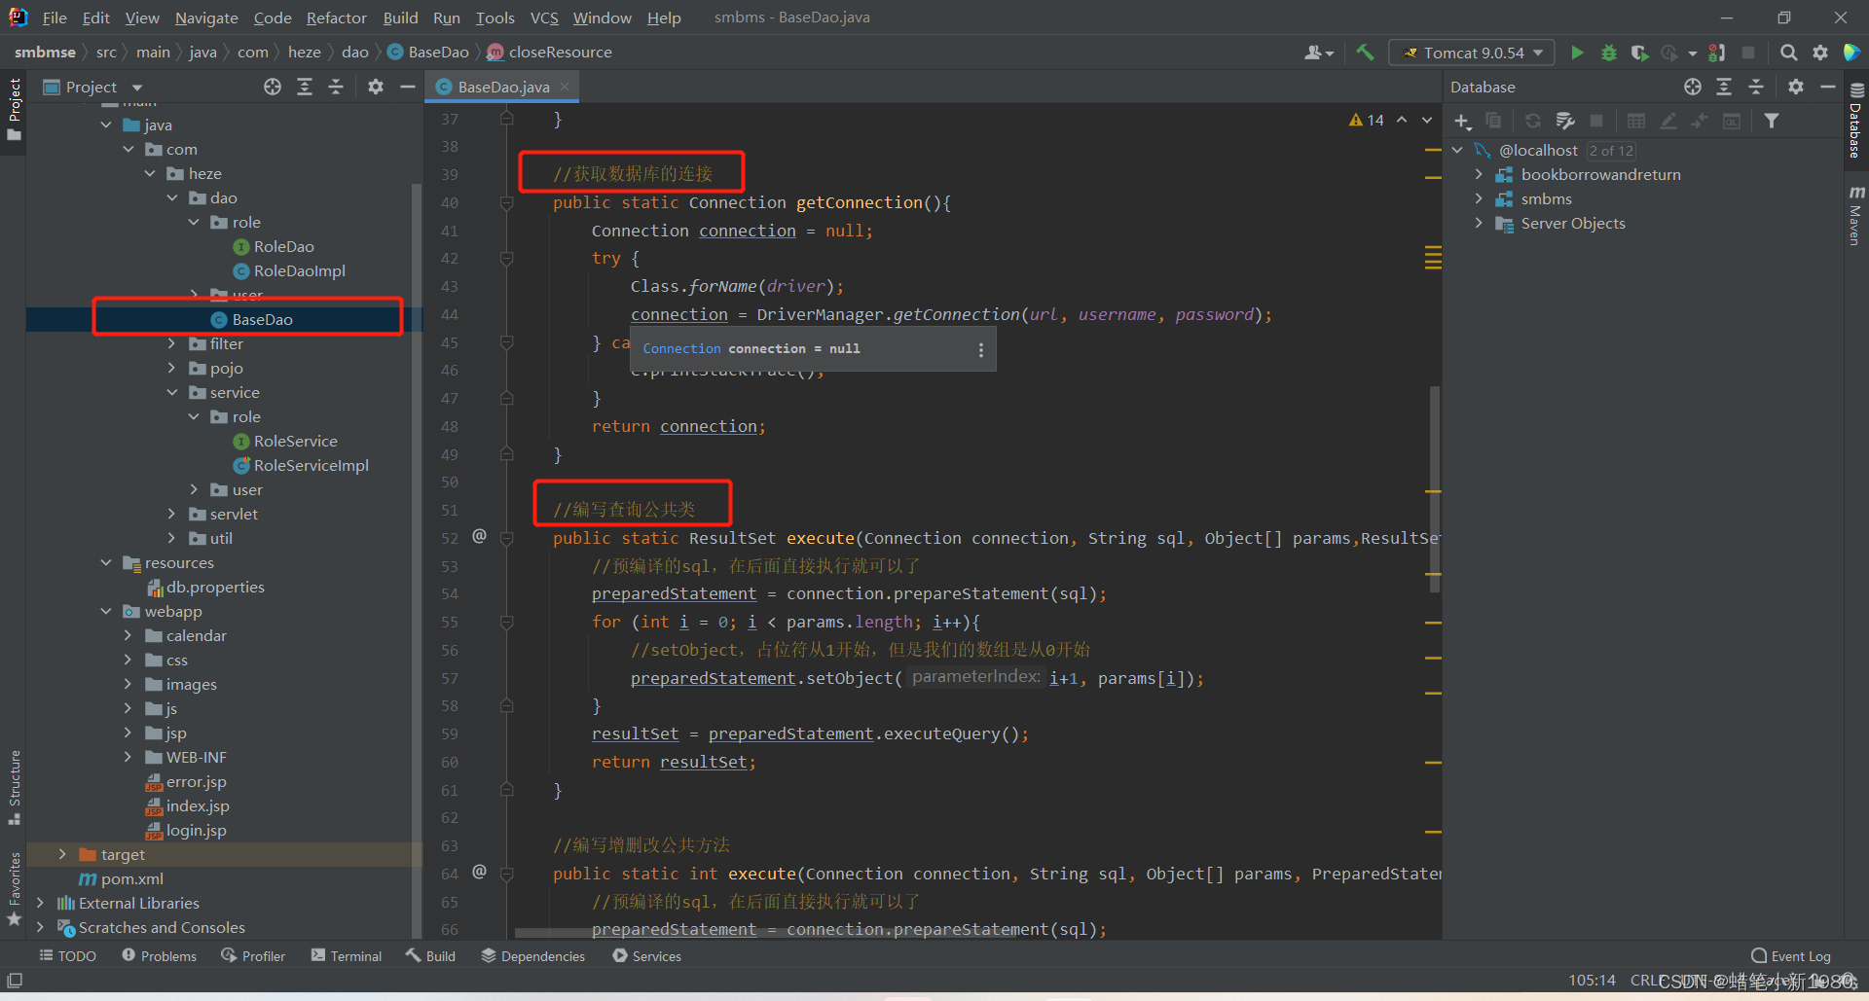Viewport: 1869px width, 1001px height.
Task: Toggle tool window bars bottom-left icon
Action: coord(15,980)
